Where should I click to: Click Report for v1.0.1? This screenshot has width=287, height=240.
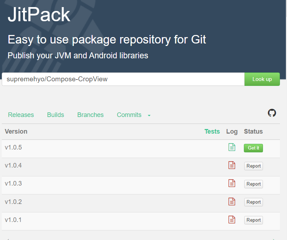coord(253,220)
